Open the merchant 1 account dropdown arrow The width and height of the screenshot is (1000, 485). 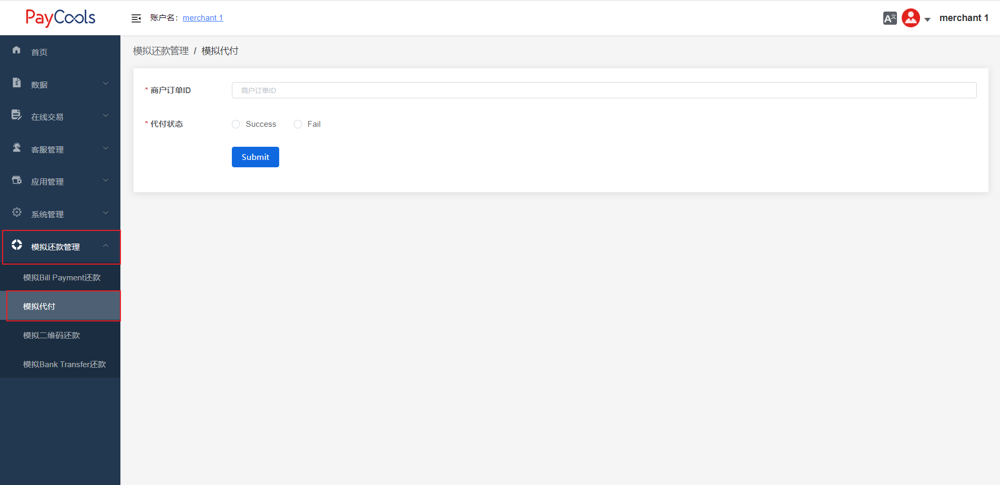[927, 19]
